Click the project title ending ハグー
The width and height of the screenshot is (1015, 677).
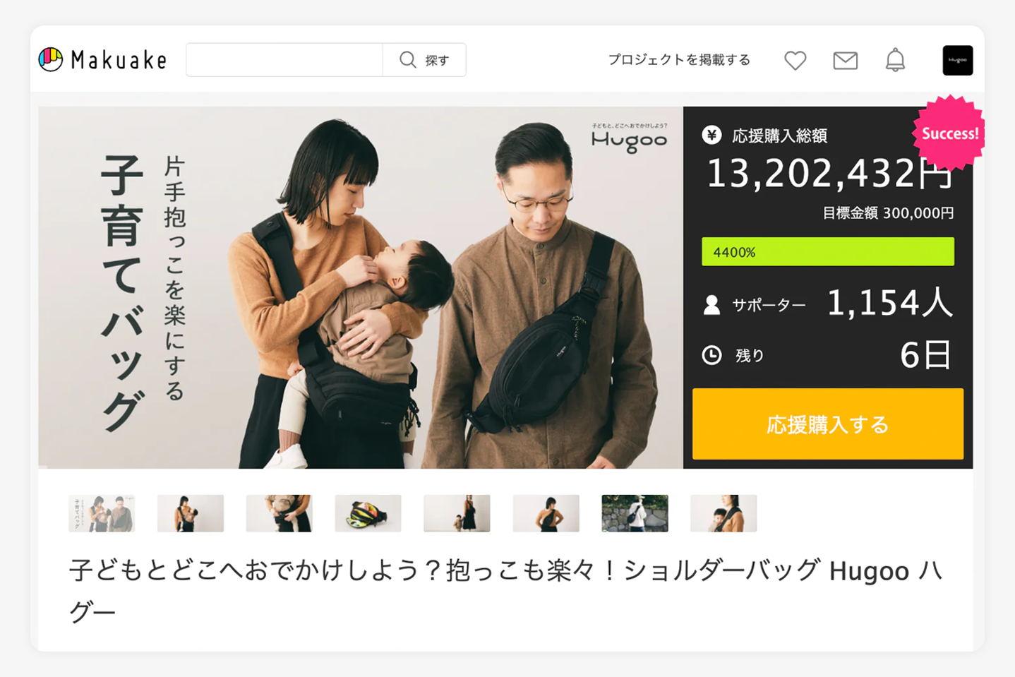(x=506, y=590)
